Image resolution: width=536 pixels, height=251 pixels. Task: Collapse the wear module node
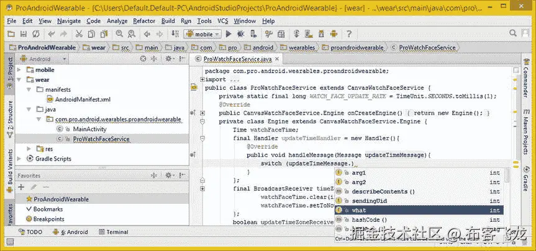[x=19, y=79]
